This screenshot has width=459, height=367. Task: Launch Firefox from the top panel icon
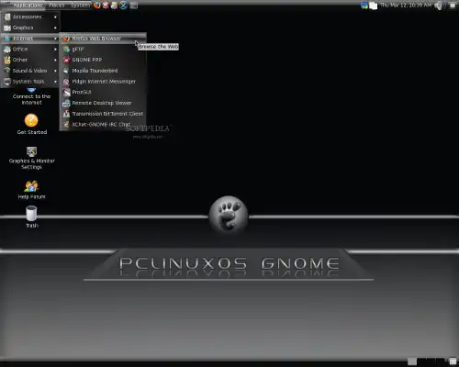97,5
